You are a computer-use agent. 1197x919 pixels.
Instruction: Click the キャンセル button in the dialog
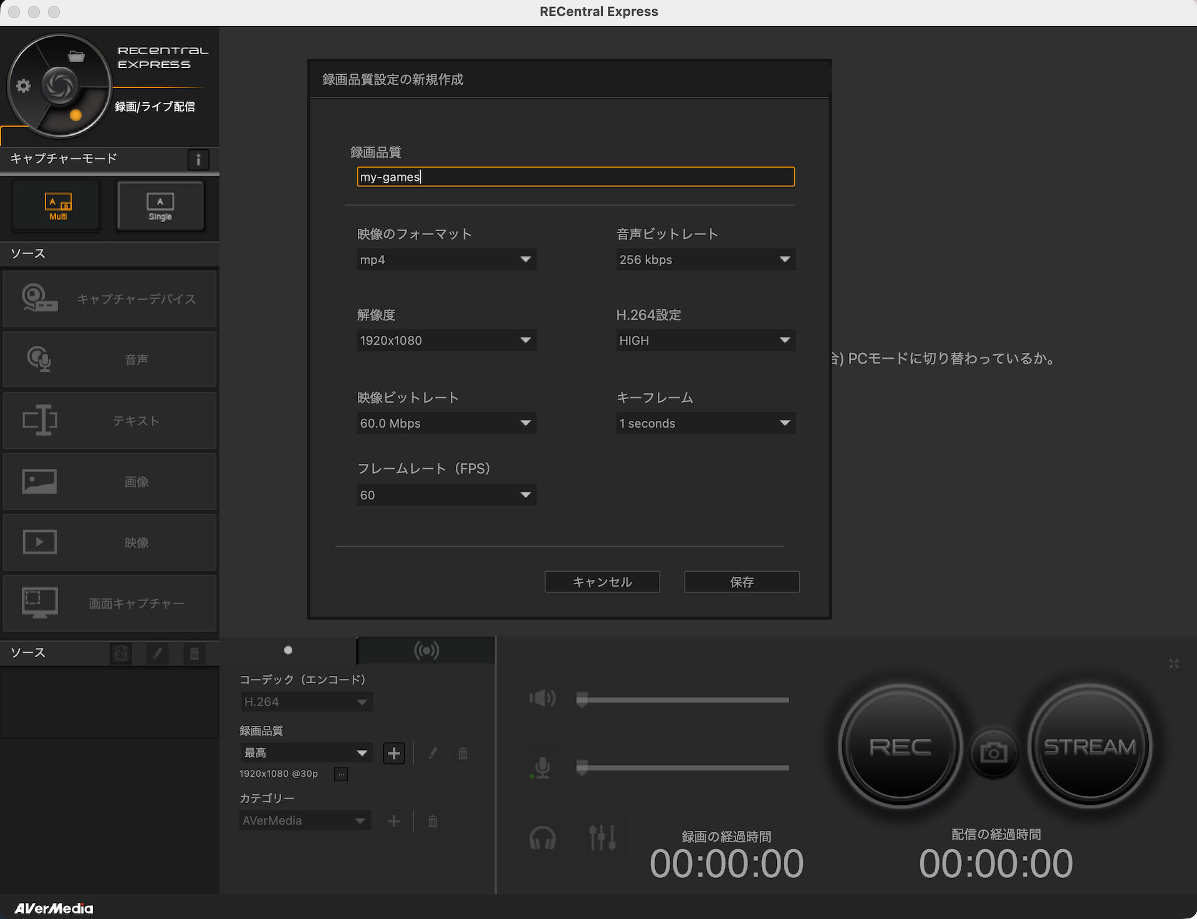pos(602,582)
